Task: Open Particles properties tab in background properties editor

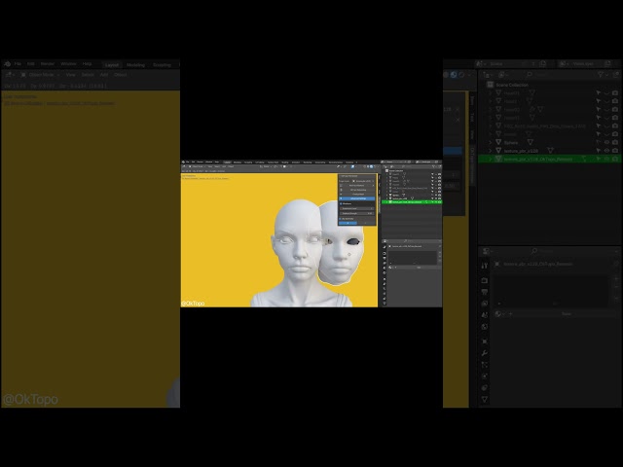Action: pos(485,365)
